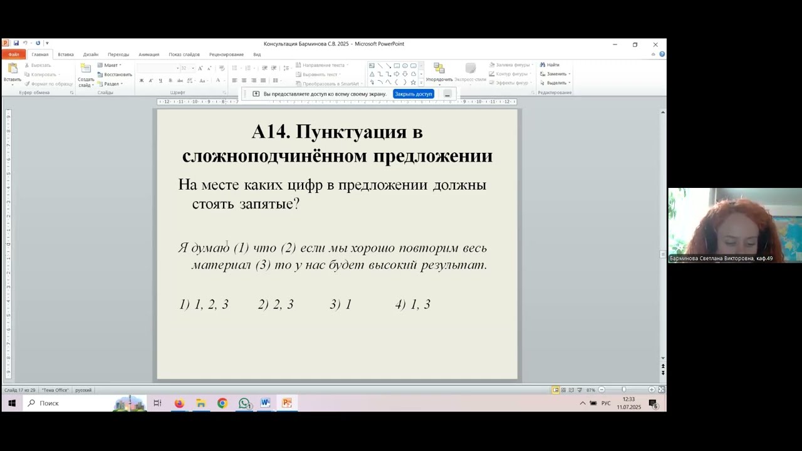Open PowerPoint Help question mark icon
The image size is (802, 451).
point(662,54)
